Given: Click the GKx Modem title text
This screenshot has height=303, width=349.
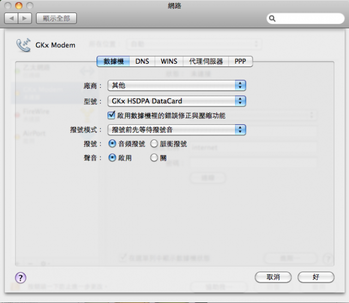Looking at the screenshot, I should pos(56,45).
